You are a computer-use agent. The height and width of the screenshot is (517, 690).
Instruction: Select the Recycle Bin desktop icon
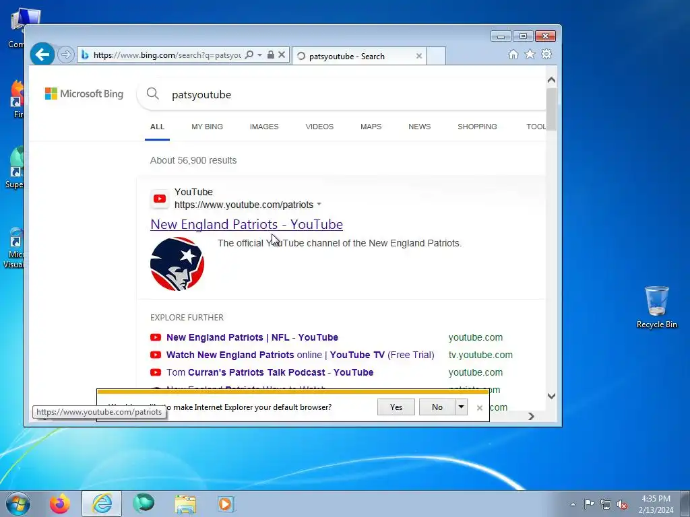[x=656, y=307]
